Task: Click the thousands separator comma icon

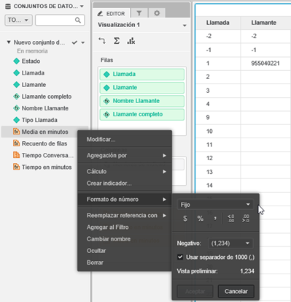Action: coord(215,219)
